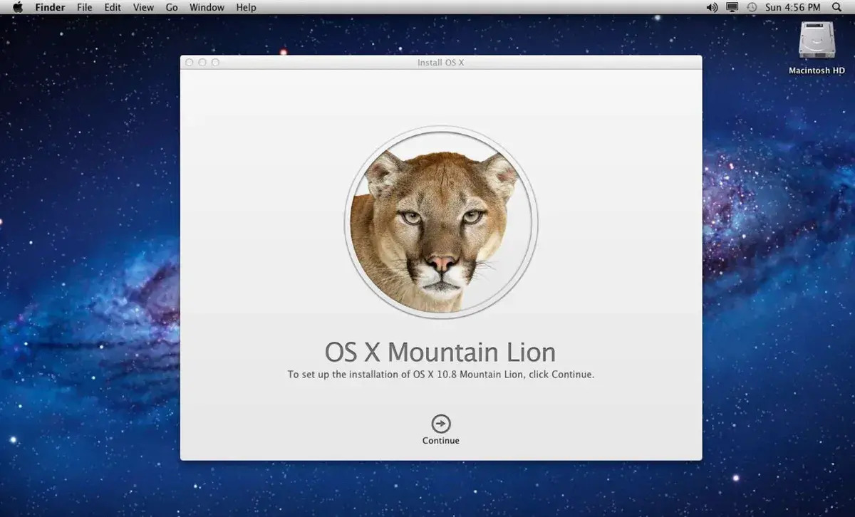
Task: Open Spotlight search magnifier
Action: pos(836,7)
